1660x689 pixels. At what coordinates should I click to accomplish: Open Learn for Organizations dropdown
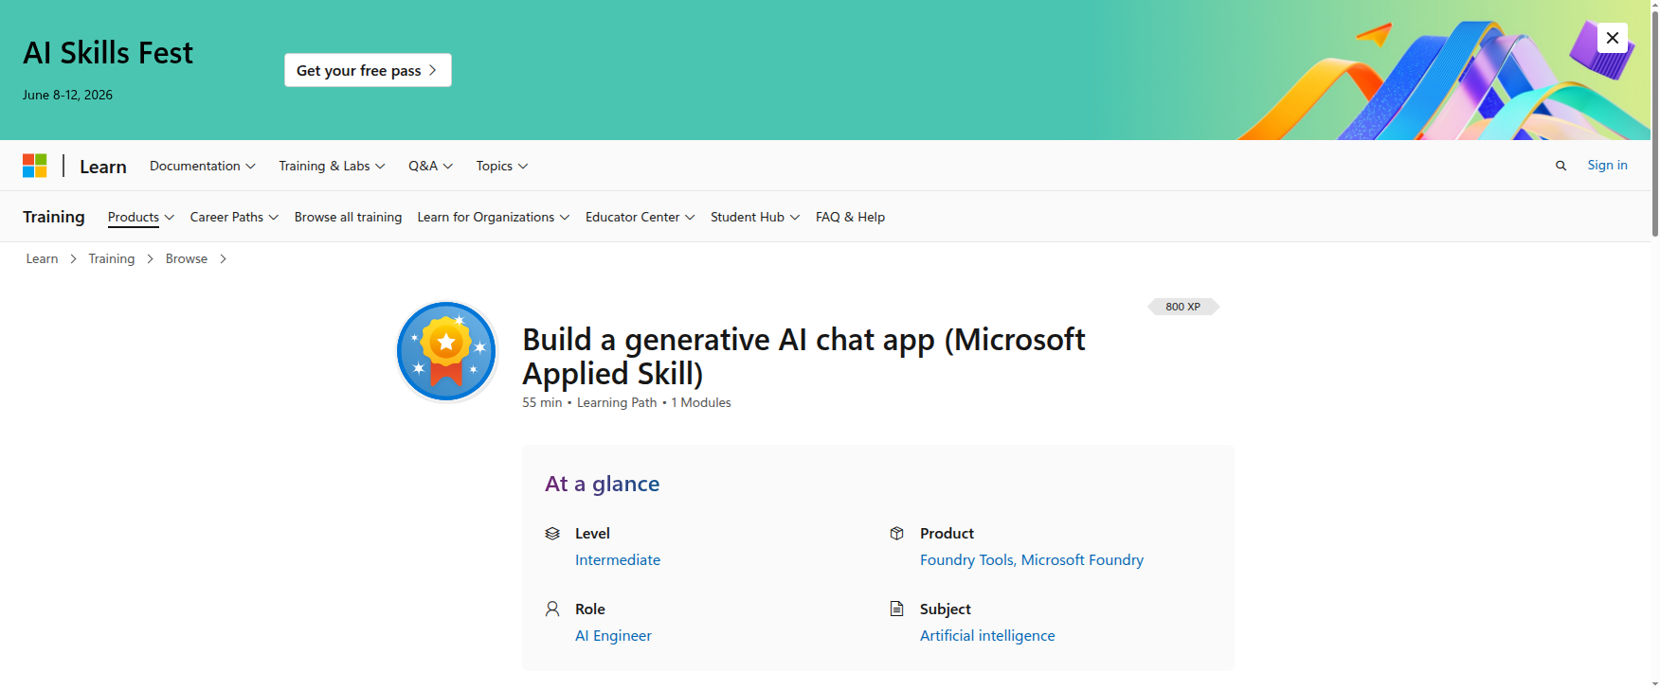494,217
